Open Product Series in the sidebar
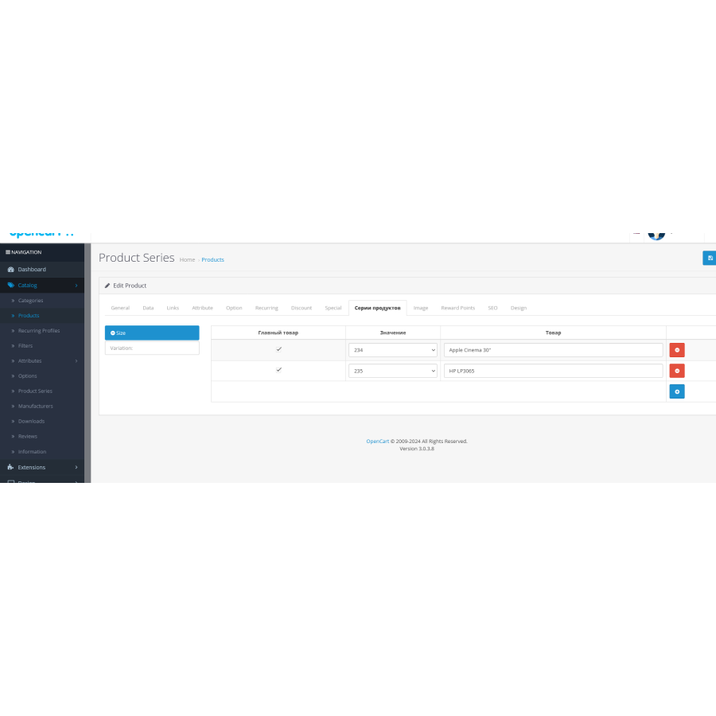716x716 pixels. [x=35, y=391]
